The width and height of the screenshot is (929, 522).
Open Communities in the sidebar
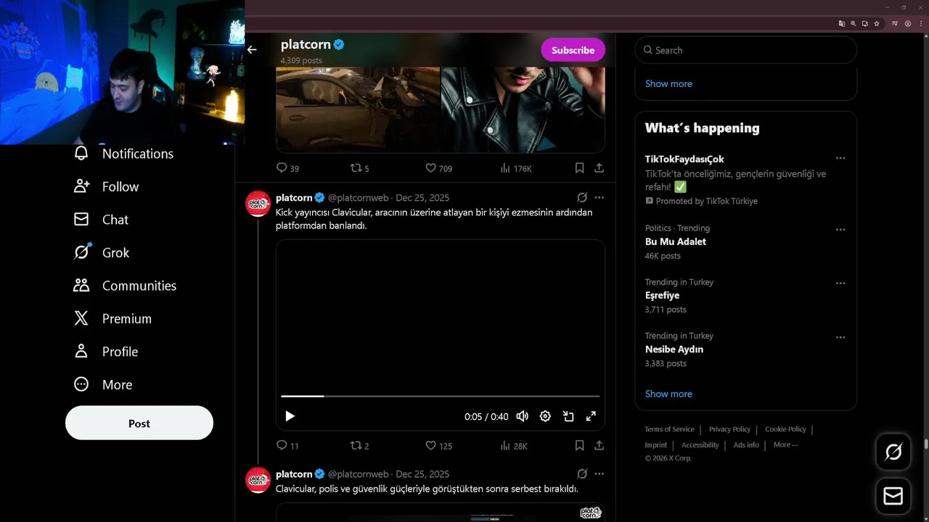(x=126, y=286)
